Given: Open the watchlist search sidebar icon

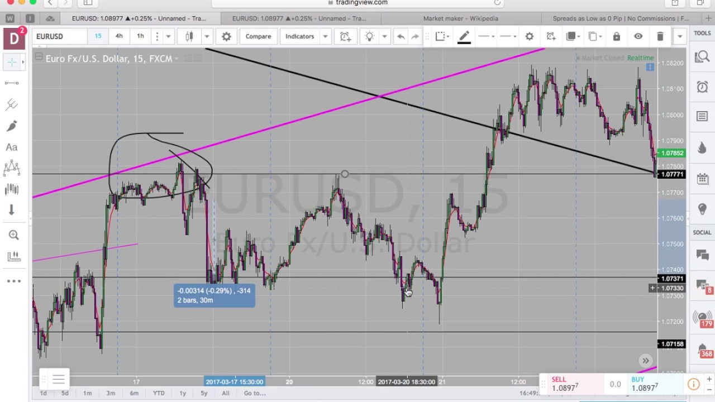Looking at the screenshot, I should pos(702,56).
